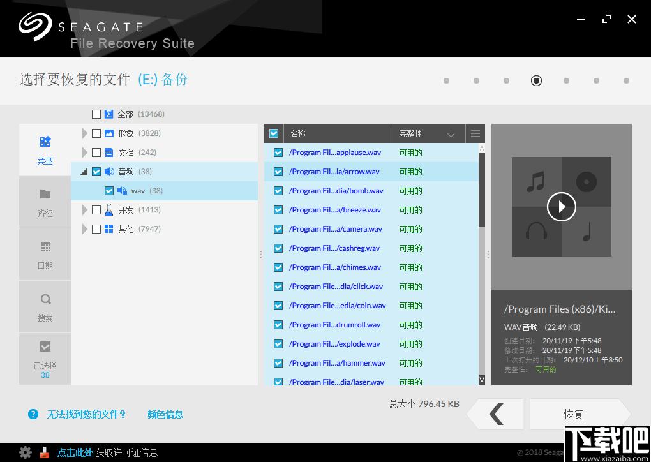Open the 已选择 (selected) tab
This screenshot has height=462, width=651.
click(x=45, y=359)
